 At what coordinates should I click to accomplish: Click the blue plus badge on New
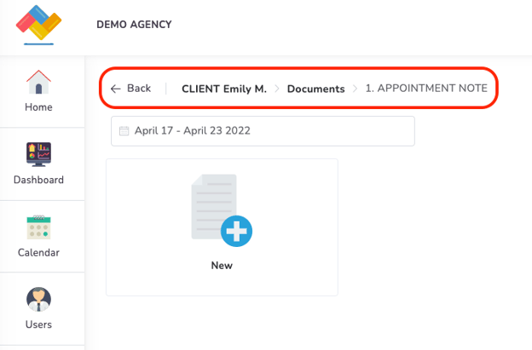pos(236,231)
